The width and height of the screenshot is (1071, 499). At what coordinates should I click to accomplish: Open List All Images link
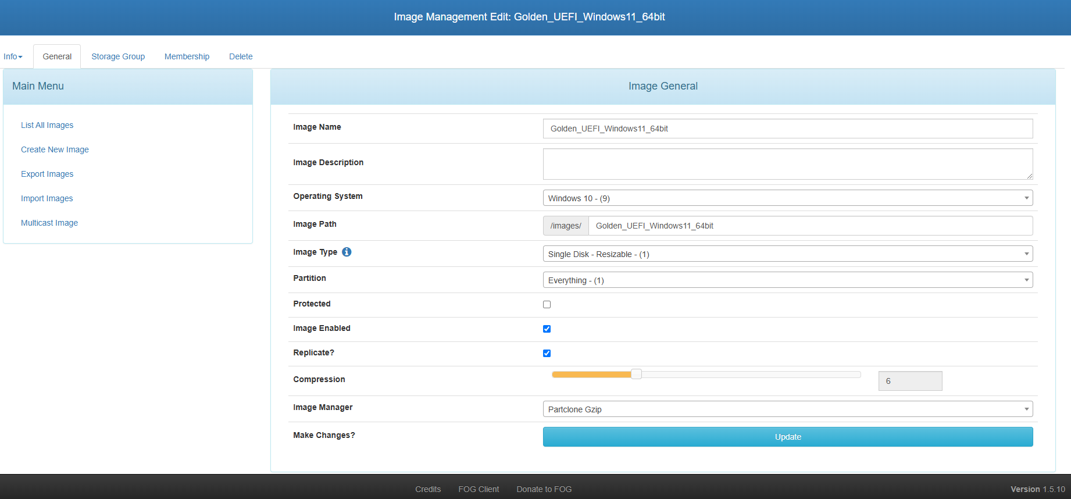[x=47, y=125]
